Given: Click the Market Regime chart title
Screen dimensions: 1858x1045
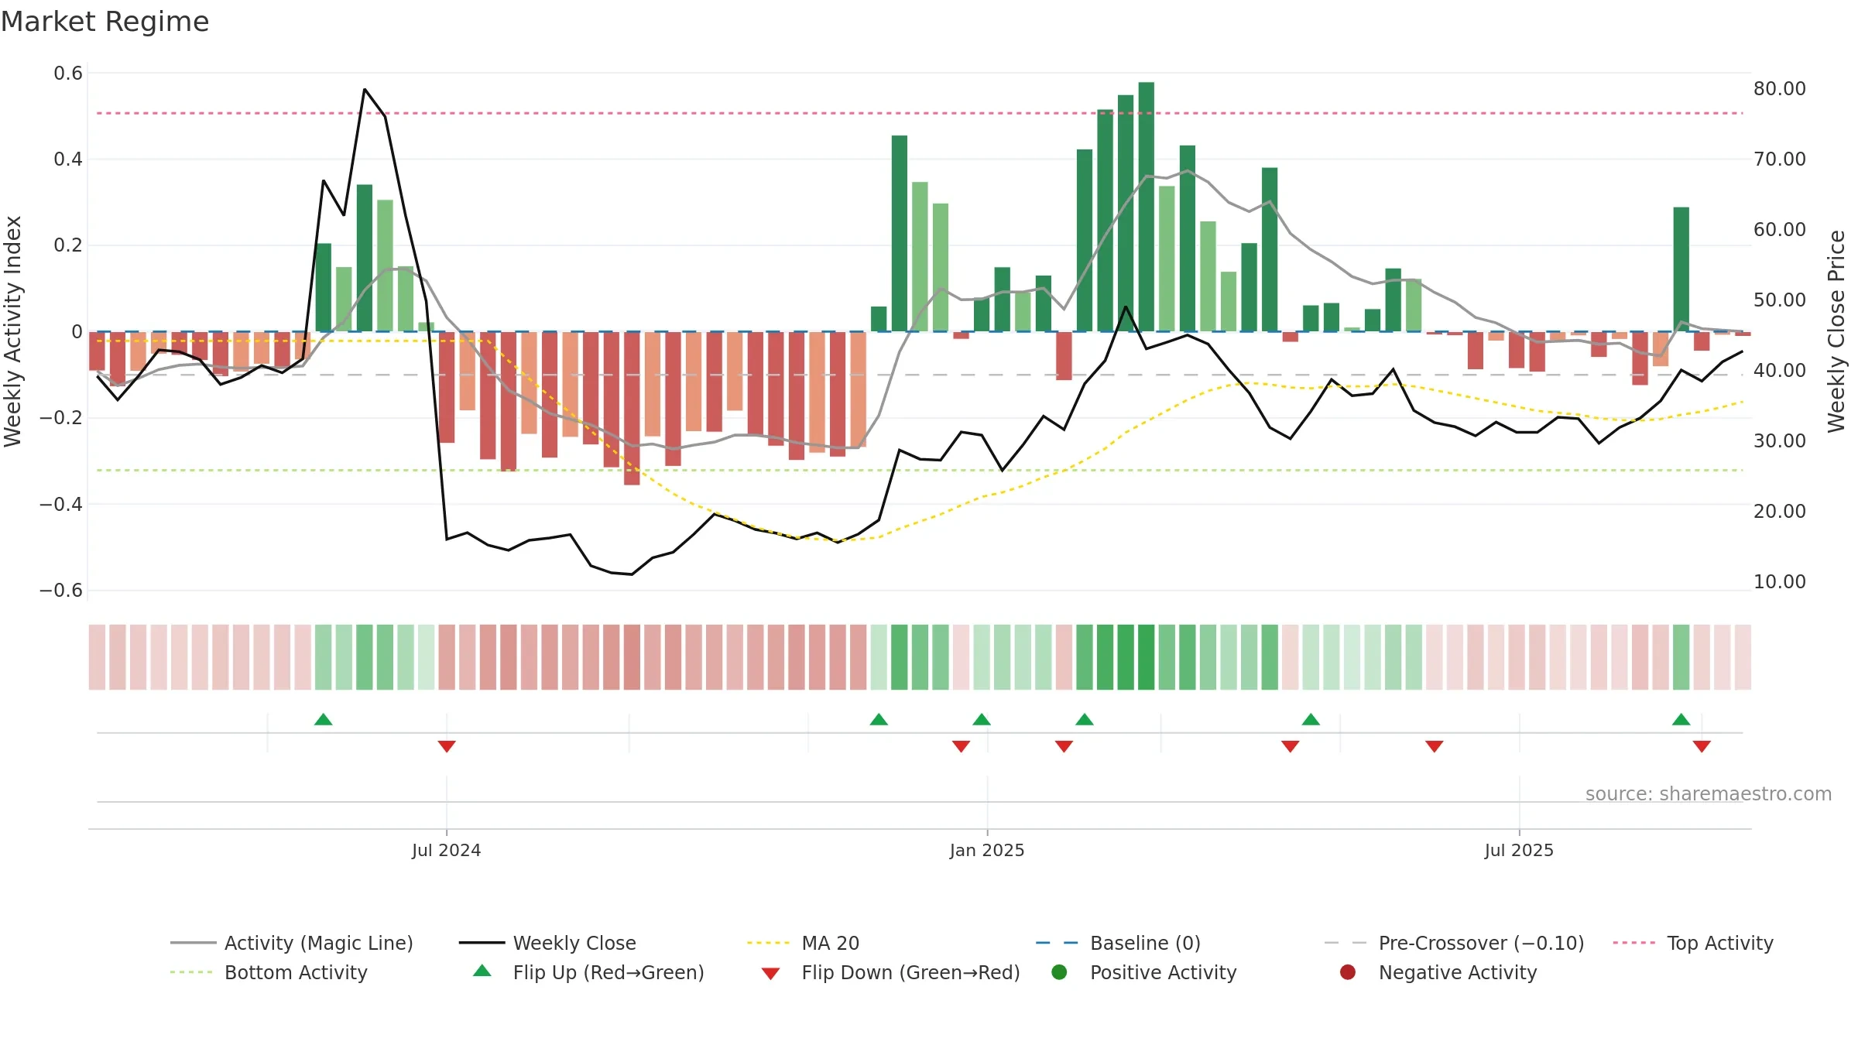Looking at the screenshot, I should tap(105, 22).
